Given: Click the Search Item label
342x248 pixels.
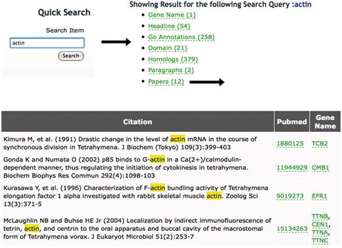Looking at the screenshot, I should tap(65, 30).
